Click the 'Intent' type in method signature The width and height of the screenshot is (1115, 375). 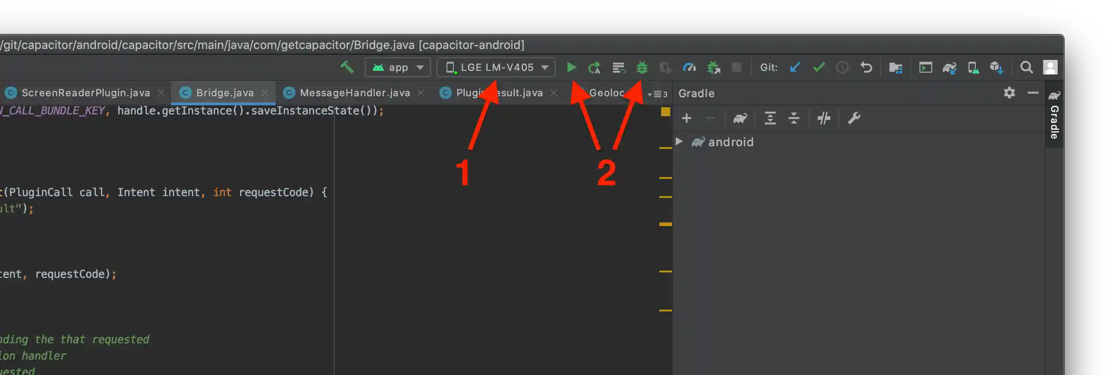coord(136,192)
